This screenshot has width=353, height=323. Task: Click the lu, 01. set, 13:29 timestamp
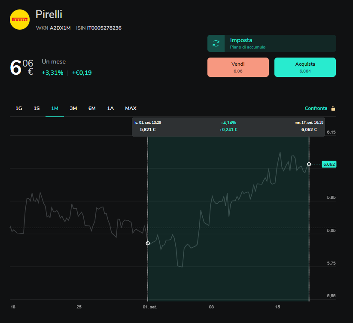point(148,122)
